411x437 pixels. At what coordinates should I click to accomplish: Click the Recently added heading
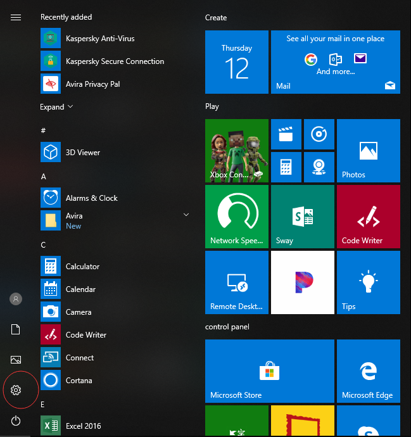click(66, 17)
